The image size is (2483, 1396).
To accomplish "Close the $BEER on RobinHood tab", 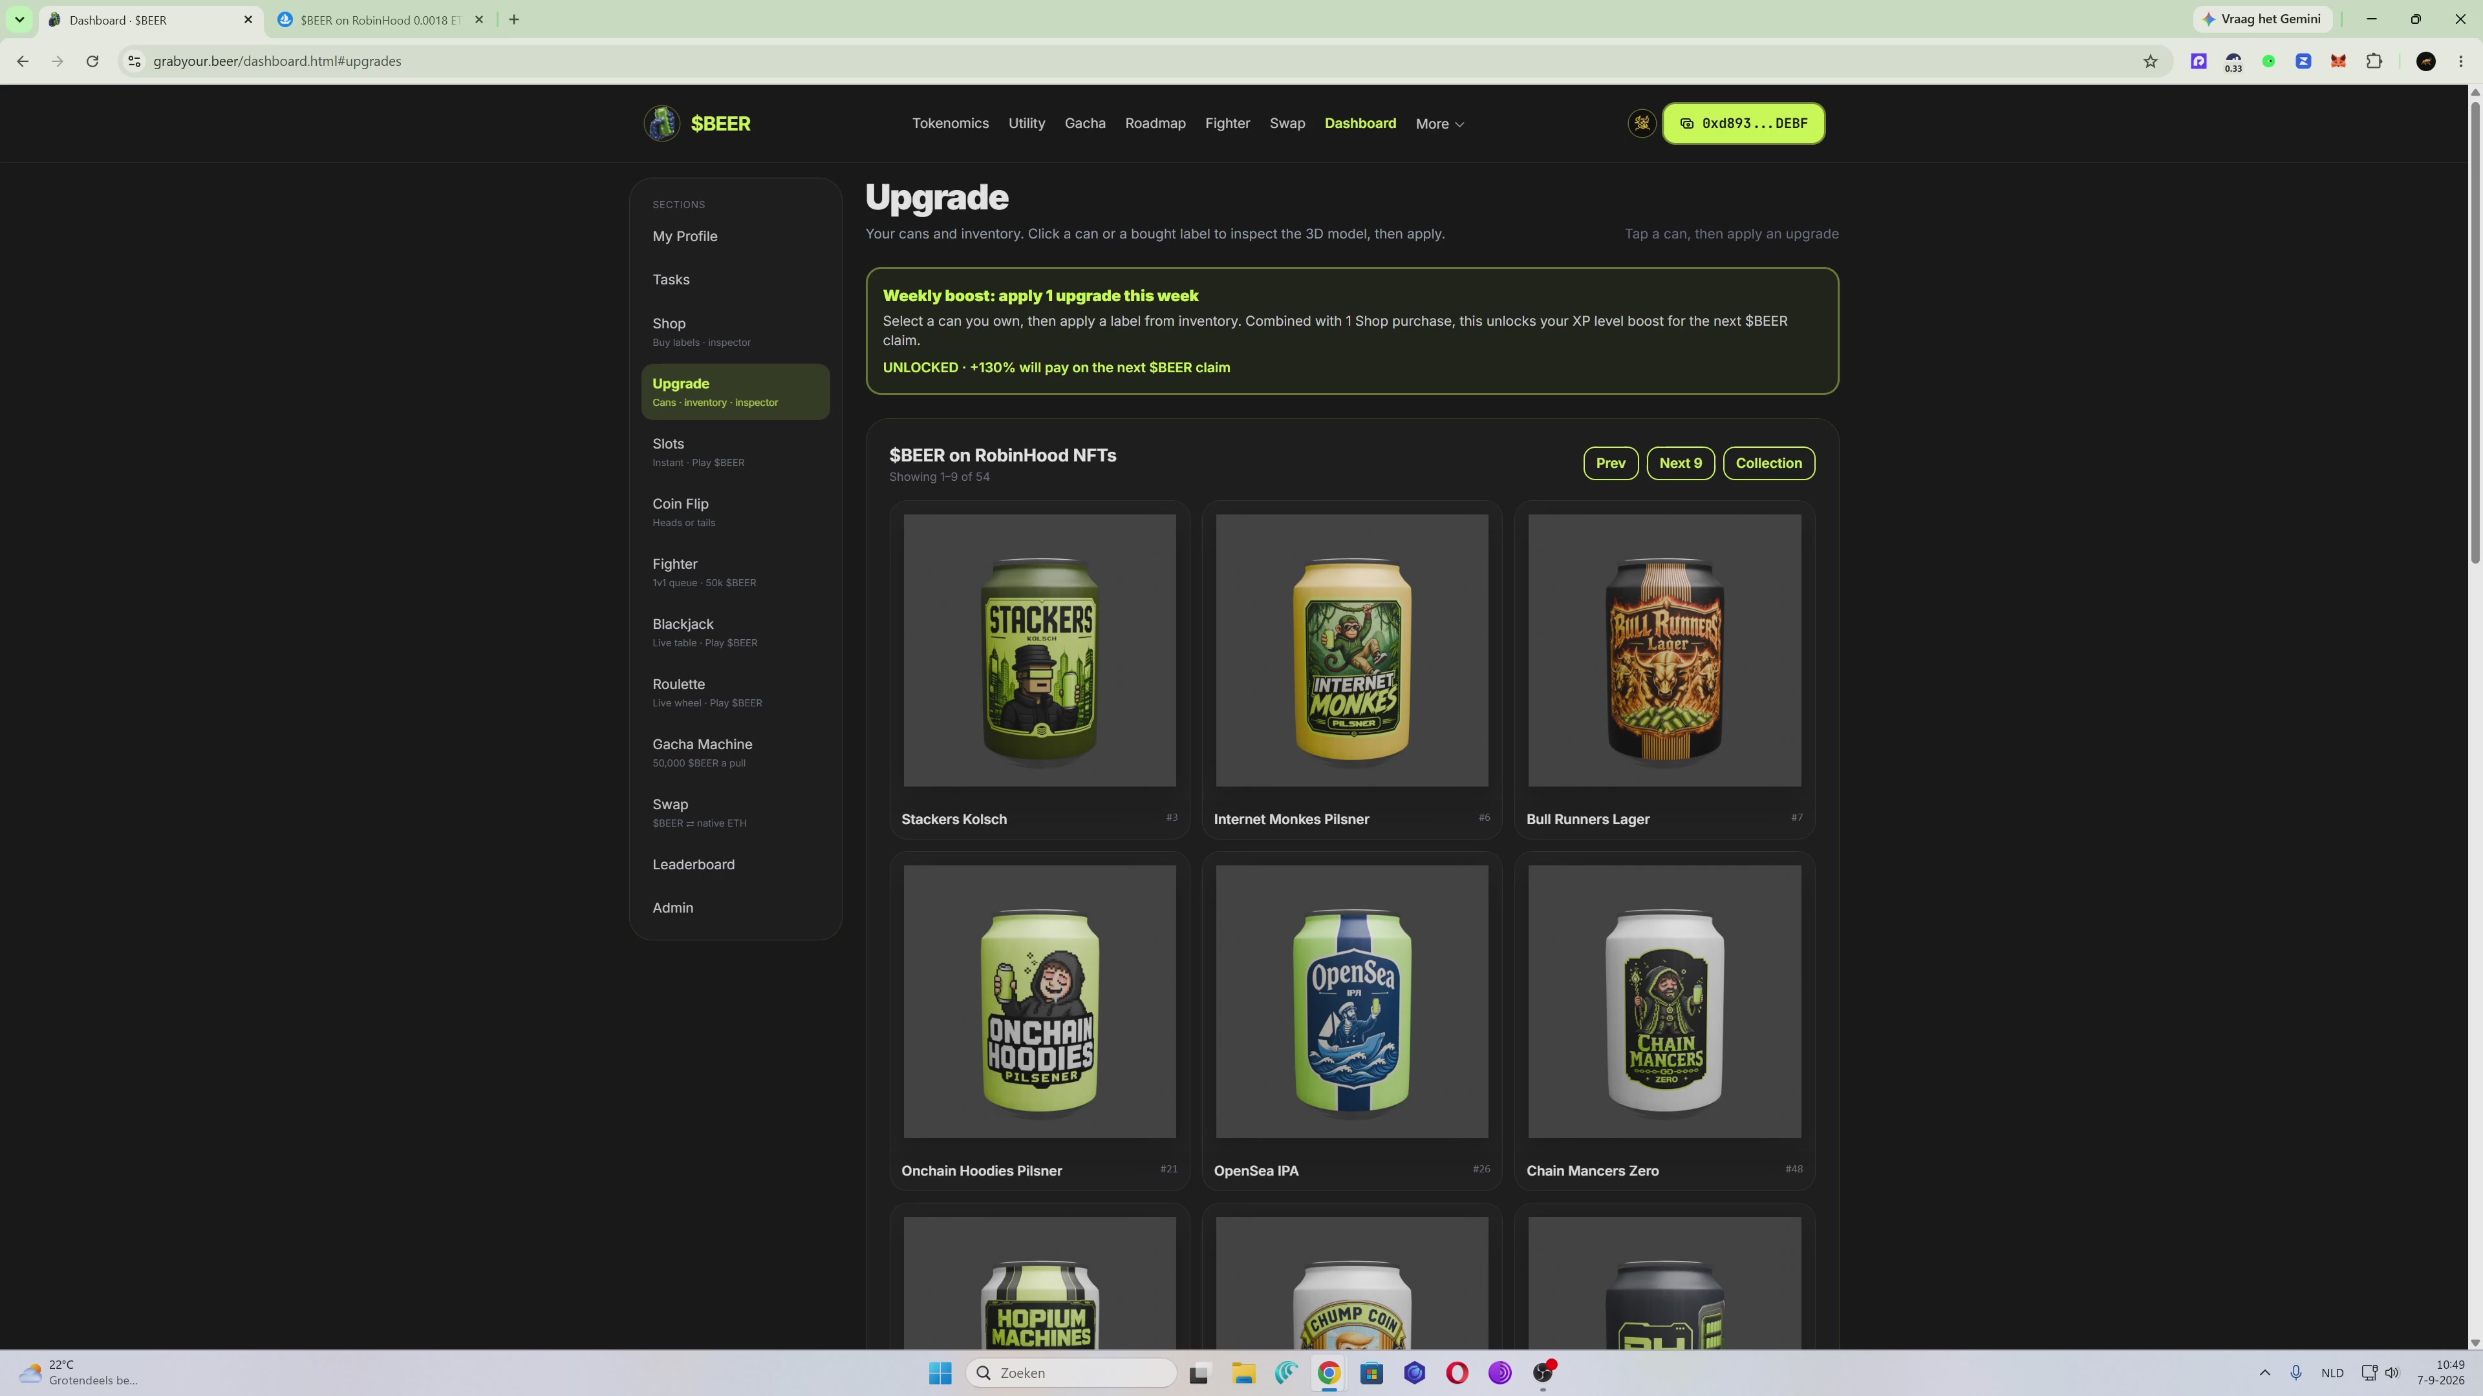I will (479, 19).
